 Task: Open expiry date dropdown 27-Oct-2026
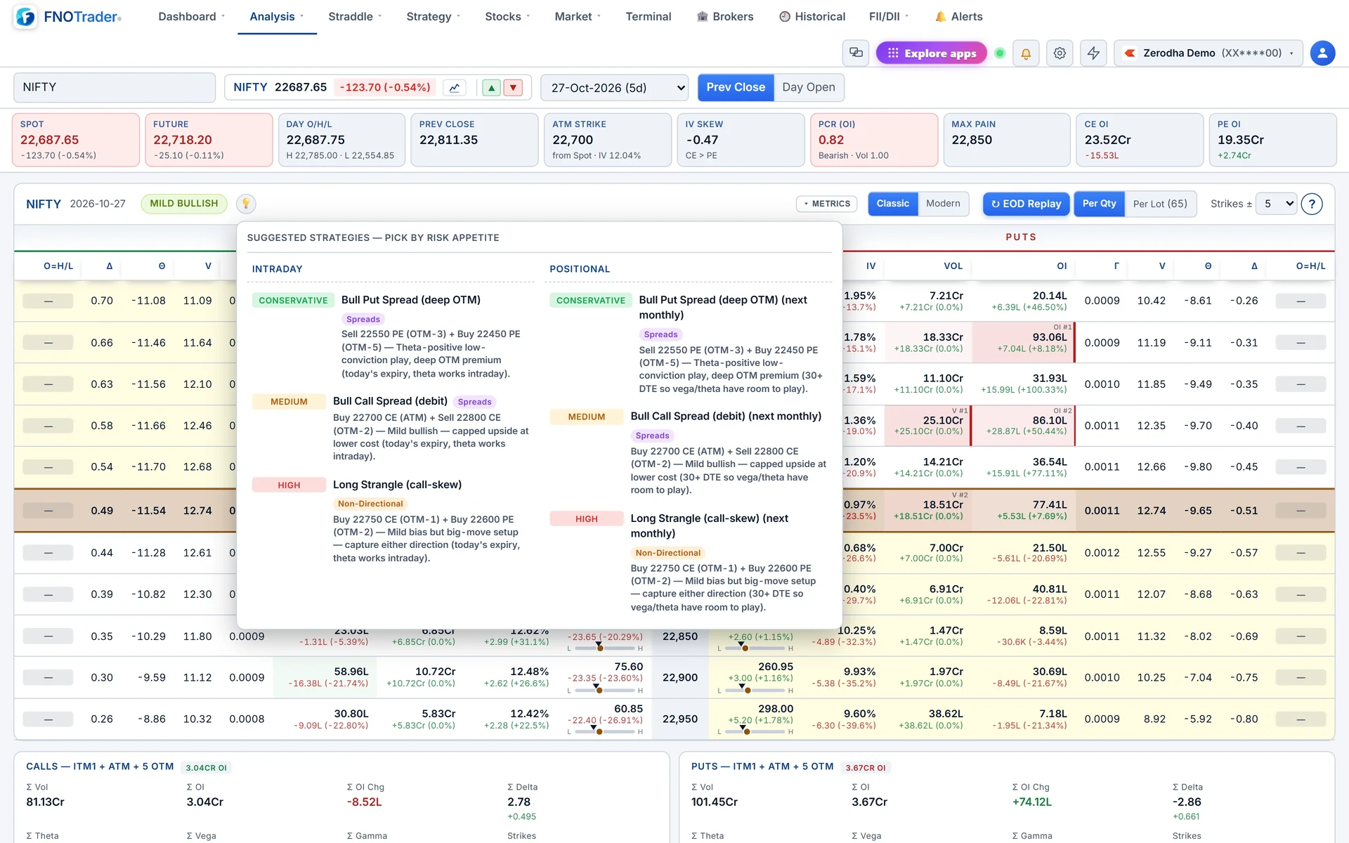(615, 88)
